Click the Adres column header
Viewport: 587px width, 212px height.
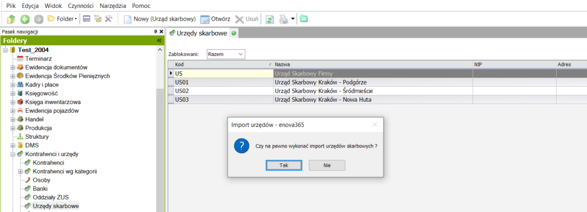[x=572, y=65]
